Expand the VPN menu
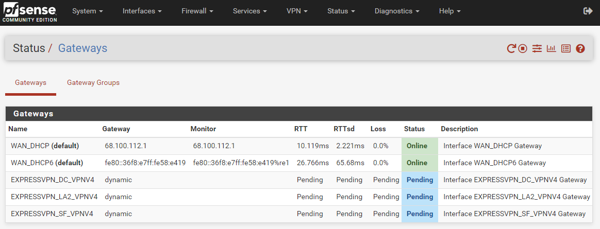The width and height of the screenshot is (600, 229). (297, 11)
